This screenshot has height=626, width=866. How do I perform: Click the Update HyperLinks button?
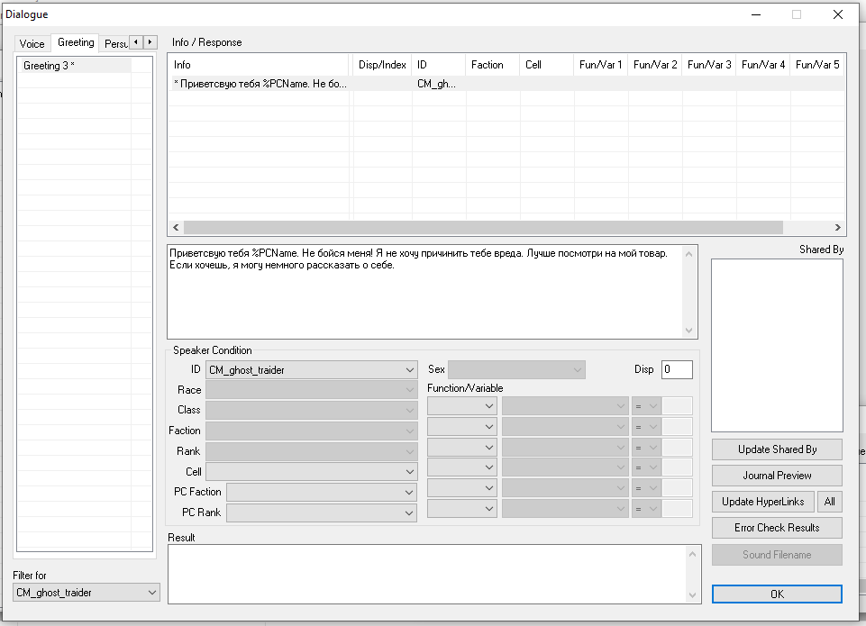tap(762, 501)
